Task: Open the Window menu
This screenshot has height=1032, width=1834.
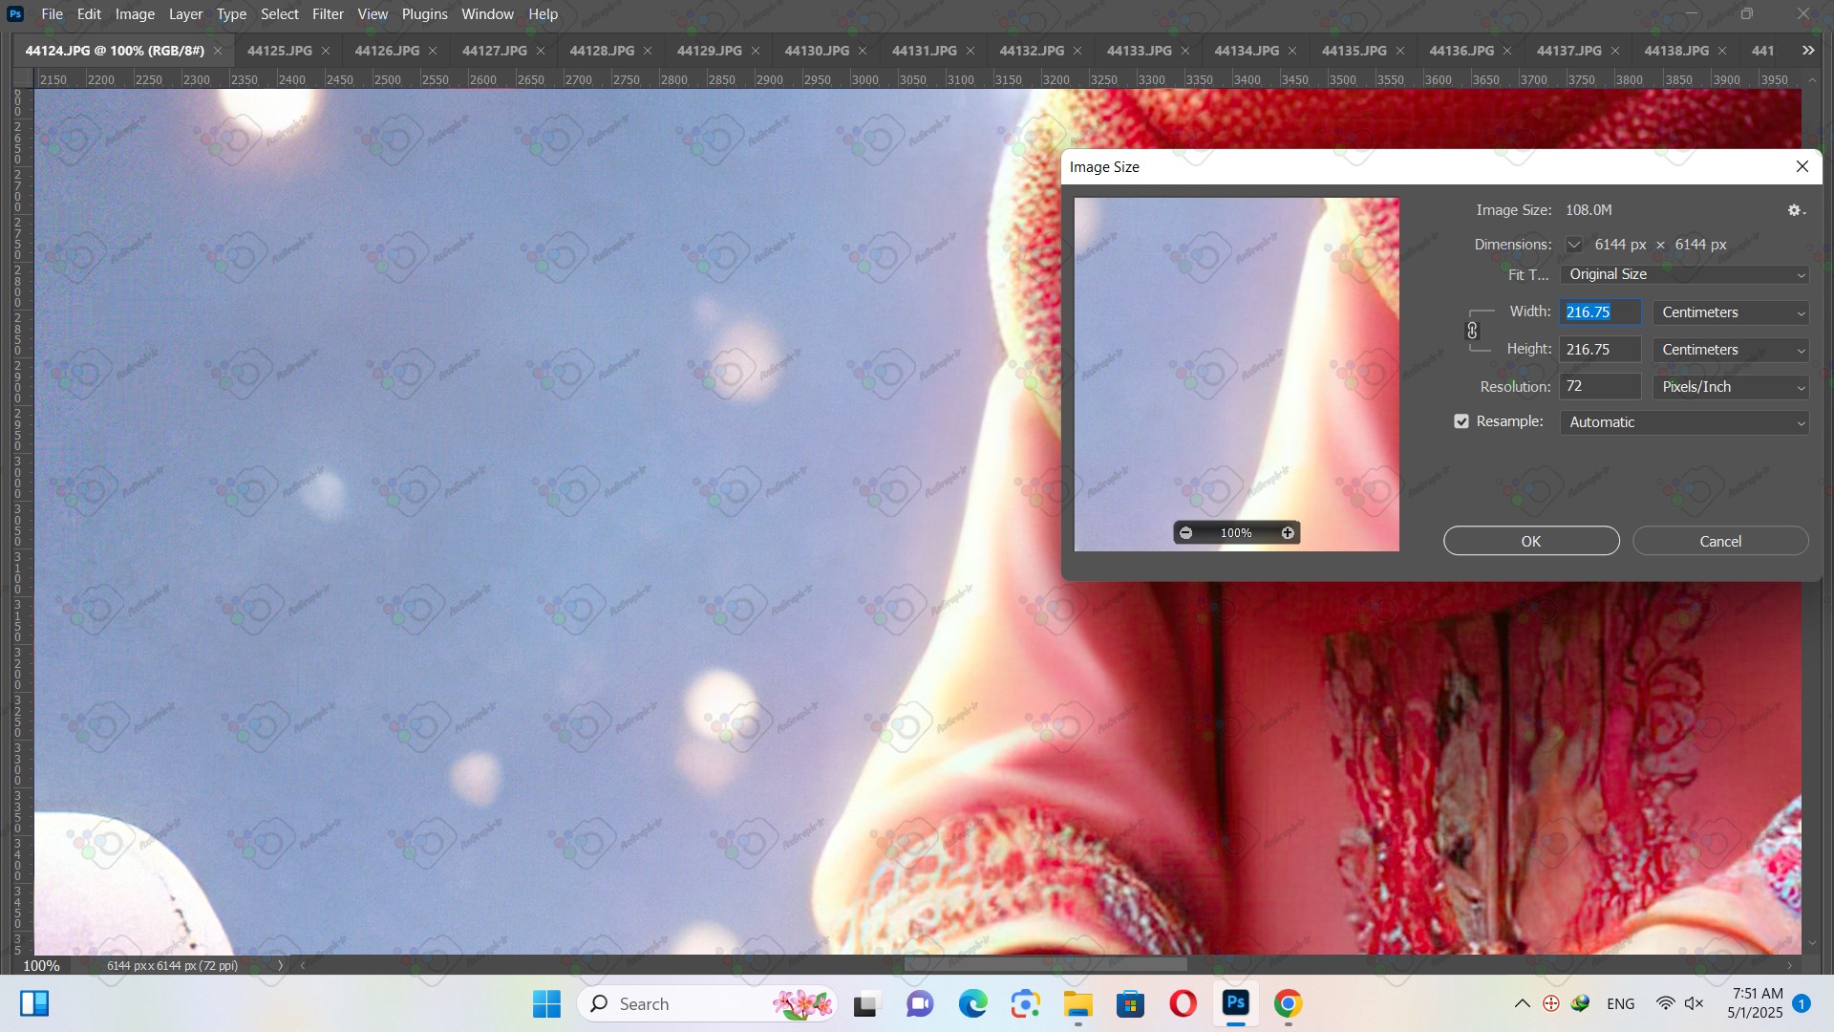Action: click(487, 14)
